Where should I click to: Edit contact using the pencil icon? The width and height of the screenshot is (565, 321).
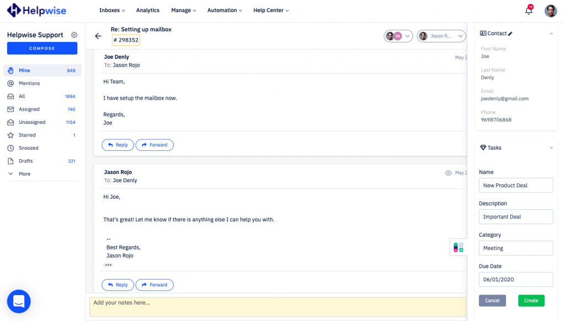click(x=510, y=34)
